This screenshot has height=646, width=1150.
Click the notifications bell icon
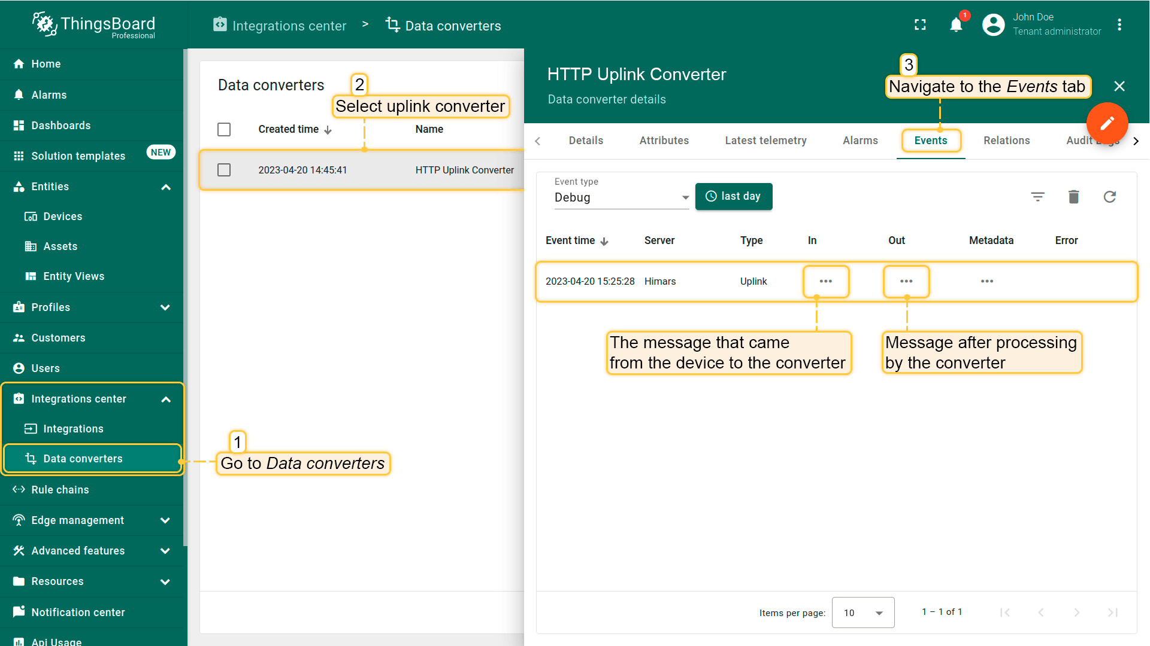click(x=956, y=25)
